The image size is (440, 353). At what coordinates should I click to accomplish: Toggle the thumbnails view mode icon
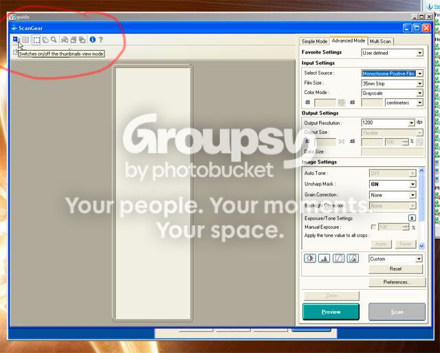click(x=16, y=40)
